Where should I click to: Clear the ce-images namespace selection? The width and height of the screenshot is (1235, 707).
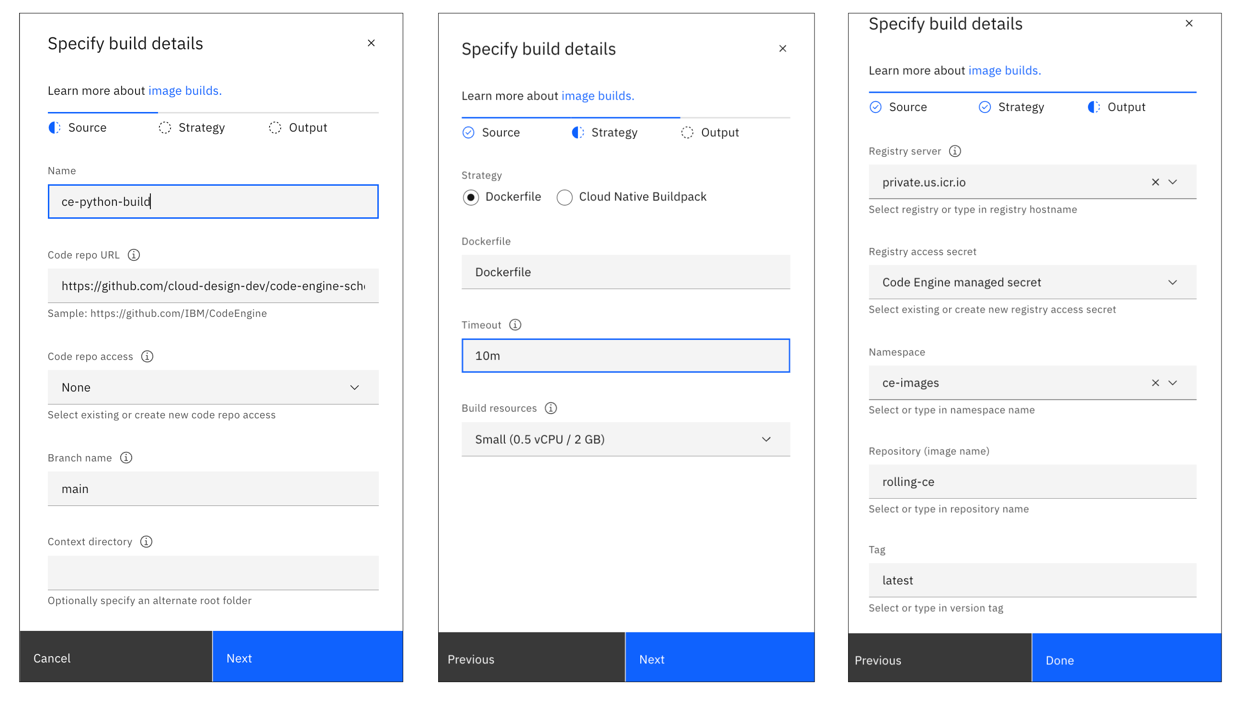1156,383
